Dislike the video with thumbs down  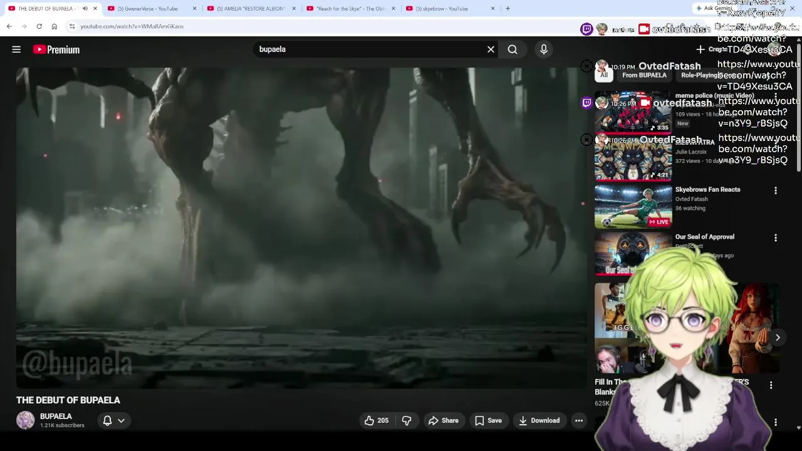pyautogui.click(x=407, y=420)
